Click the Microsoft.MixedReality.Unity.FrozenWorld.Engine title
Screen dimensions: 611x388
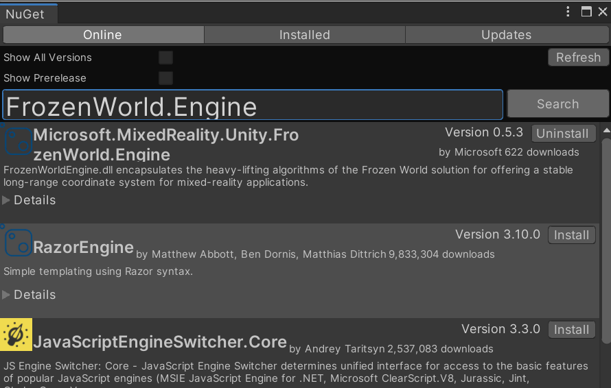click(166, 145)
